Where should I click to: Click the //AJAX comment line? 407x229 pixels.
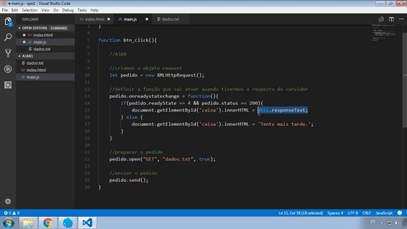point(118,54)
